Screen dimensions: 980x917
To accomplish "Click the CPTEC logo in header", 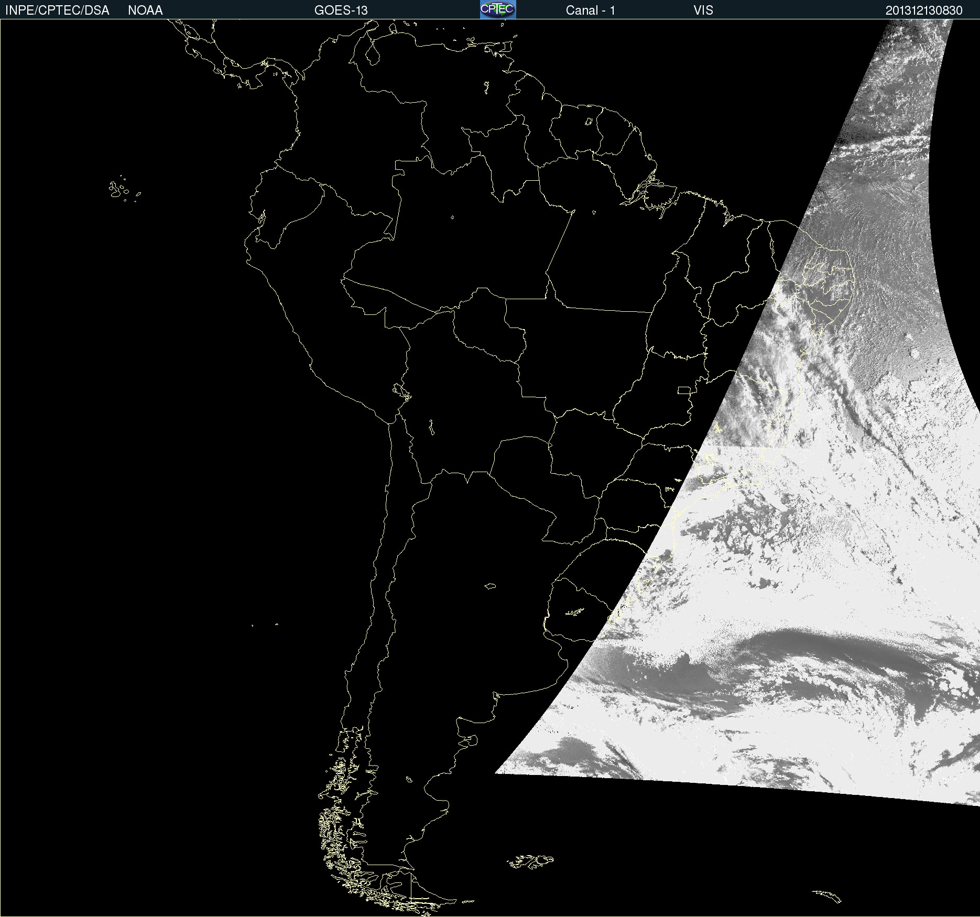I will coord(498,9).
